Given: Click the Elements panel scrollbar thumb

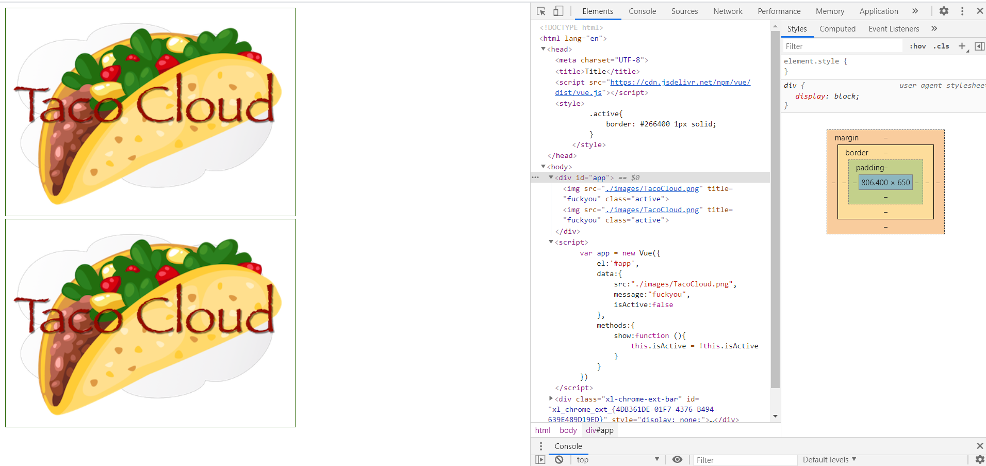Looking at the screenshot, I should (775, 209).
